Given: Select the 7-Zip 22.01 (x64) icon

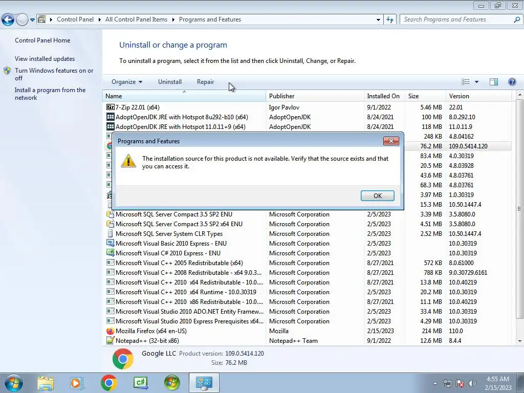Looking at the screenshot, I should [x=111, y=107].
